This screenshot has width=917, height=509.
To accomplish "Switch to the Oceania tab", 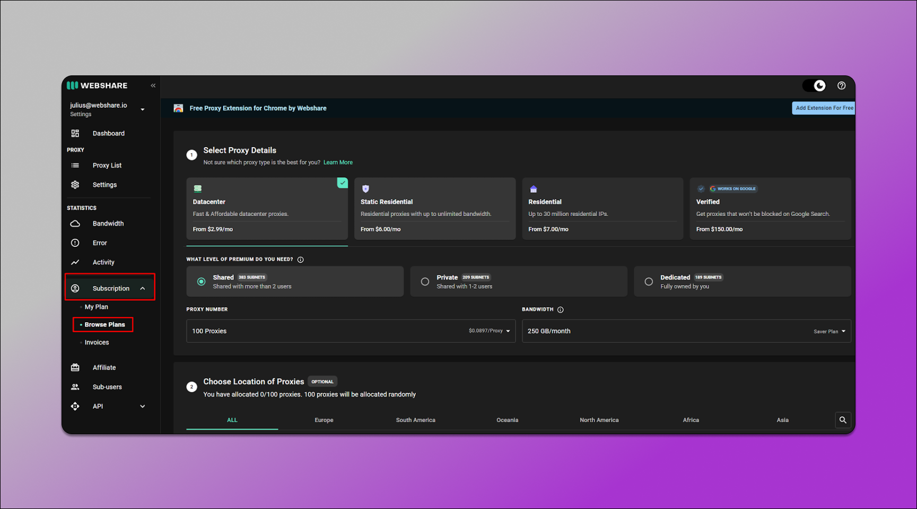I will point(508,420).
